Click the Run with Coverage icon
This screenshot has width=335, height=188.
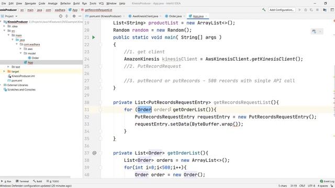click(311, 10)
